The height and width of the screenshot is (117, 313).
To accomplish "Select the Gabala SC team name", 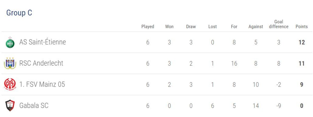I will point(34,106).
